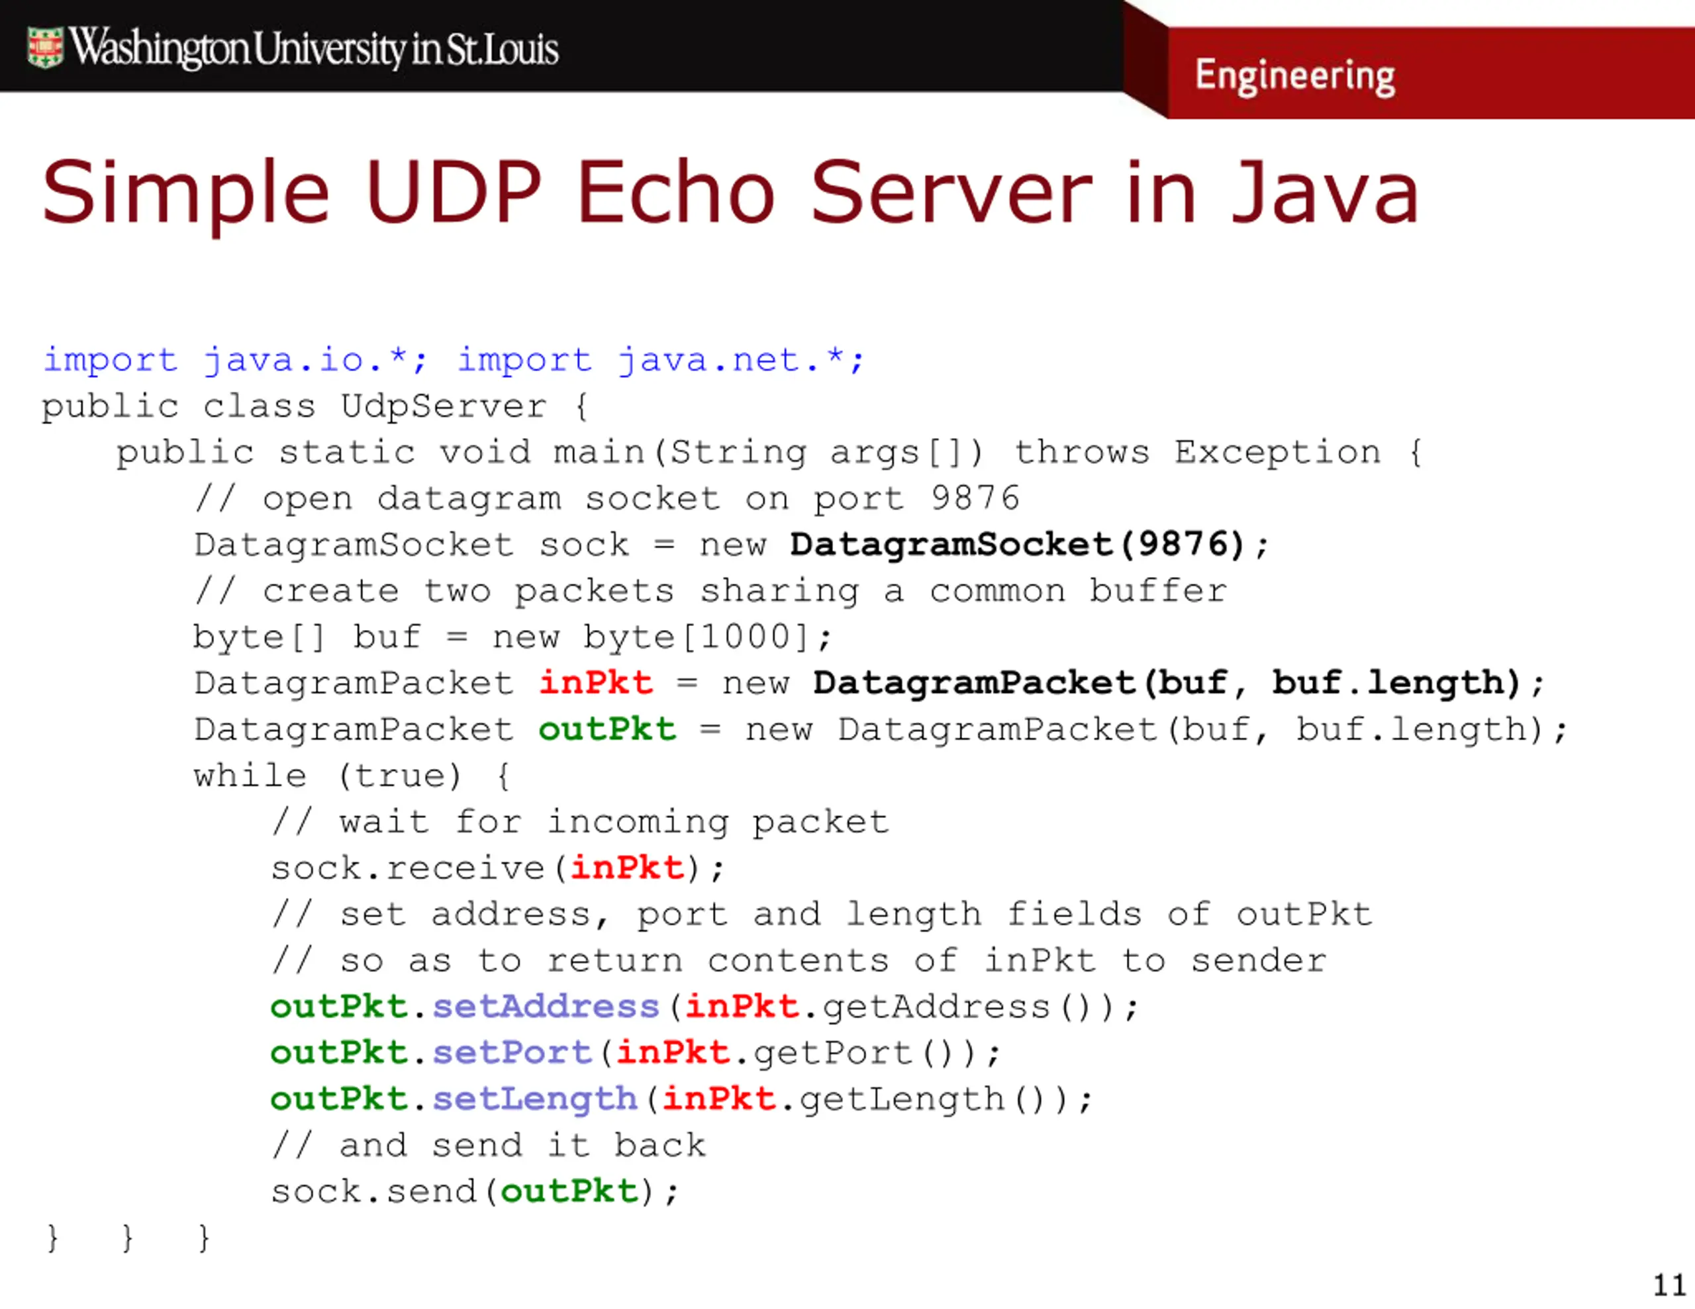Screen dimensions: 1695x1309
Task: Click the closing braces line
Action: tap(128, 1238)
